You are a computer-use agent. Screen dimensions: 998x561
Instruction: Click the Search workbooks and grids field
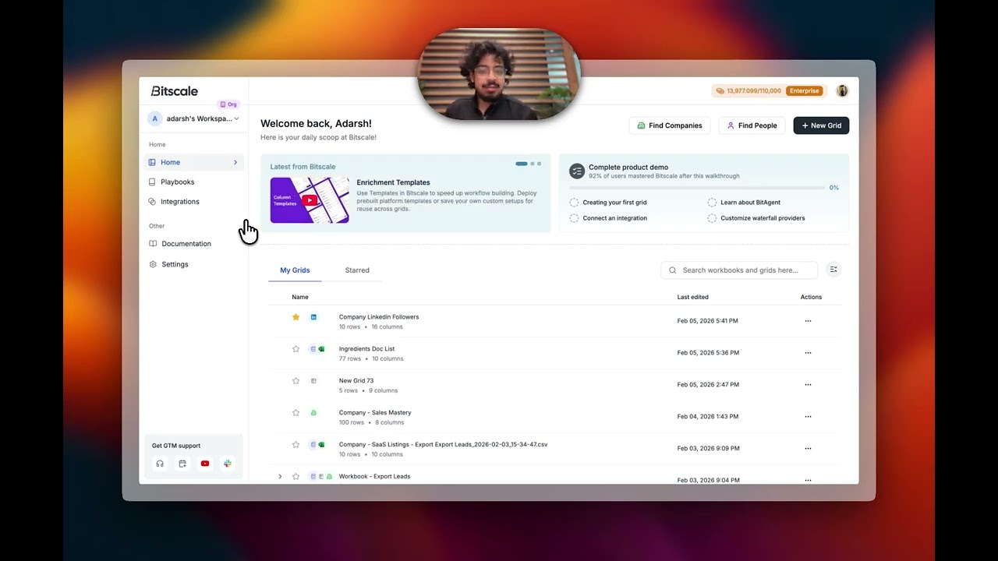(x=739, y=270)
